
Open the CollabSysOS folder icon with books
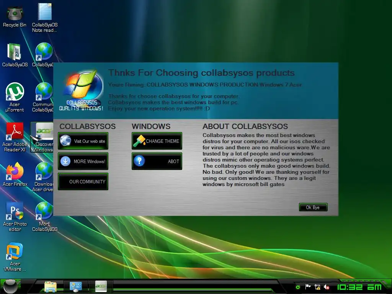point(15,55)
